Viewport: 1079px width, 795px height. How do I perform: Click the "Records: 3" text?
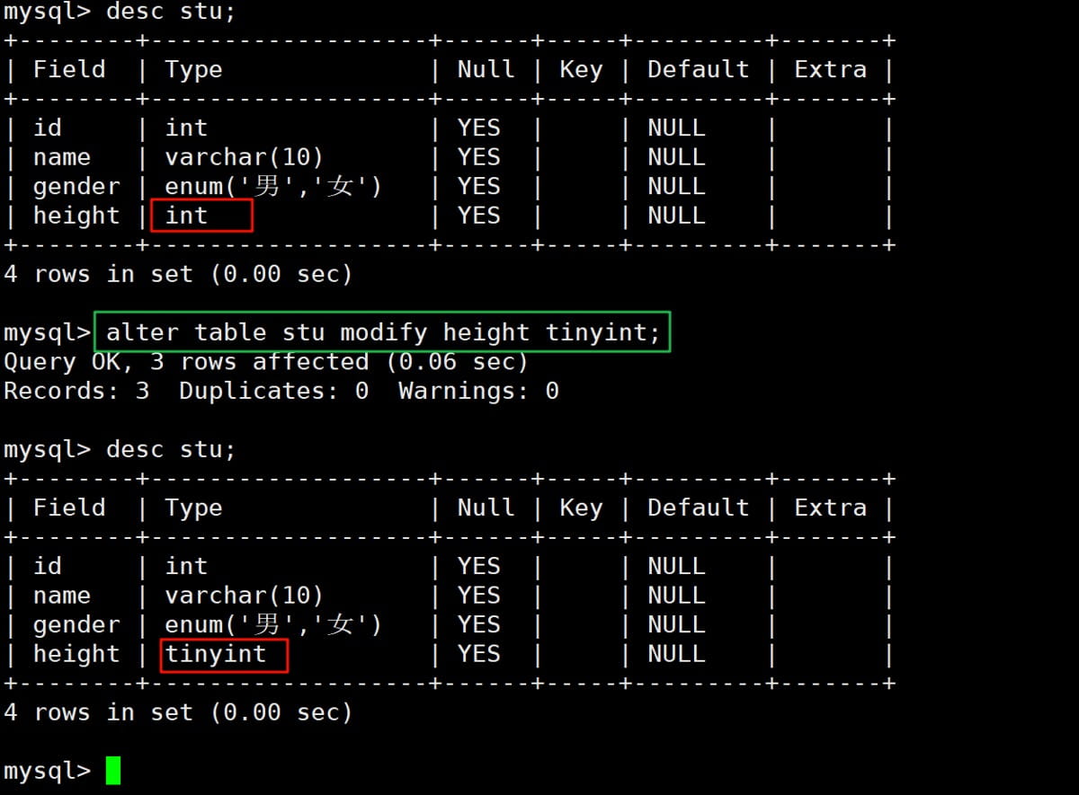(76, 391)
